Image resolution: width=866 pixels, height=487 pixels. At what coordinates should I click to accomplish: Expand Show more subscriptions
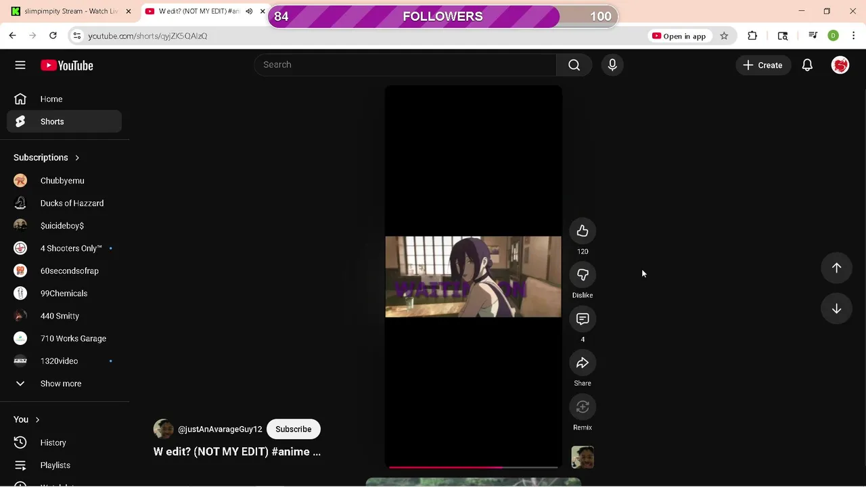[64, 384]
